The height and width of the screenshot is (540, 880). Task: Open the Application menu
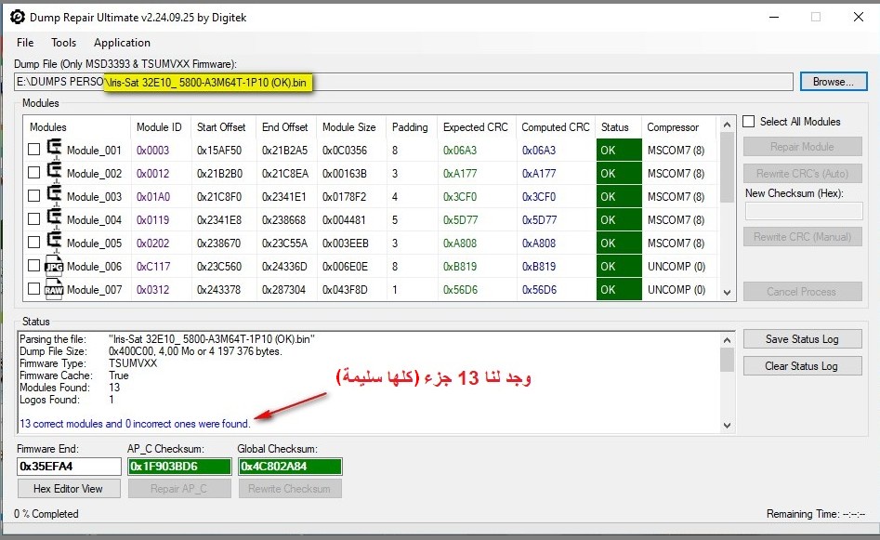122,43
